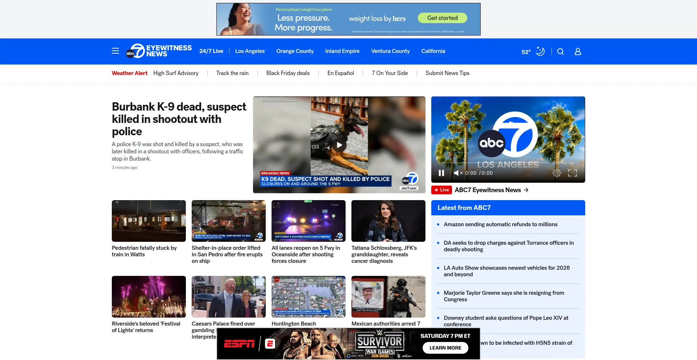
Task: Open live player settings gear
Action: pos(557,173)
